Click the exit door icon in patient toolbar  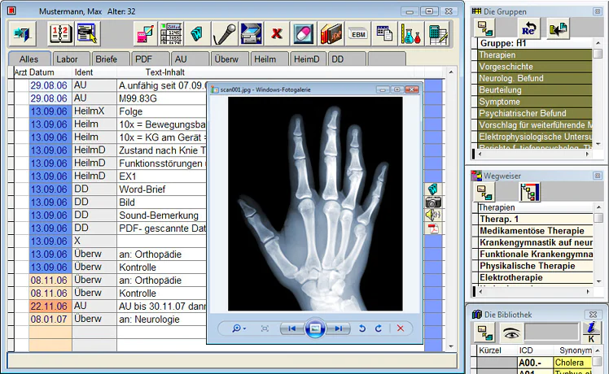pos(22,34)
